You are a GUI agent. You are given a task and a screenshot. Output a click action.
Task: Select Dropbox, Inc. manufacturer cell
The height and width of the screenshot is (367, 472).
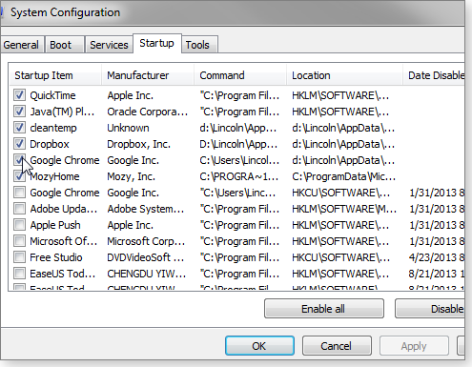139,144
